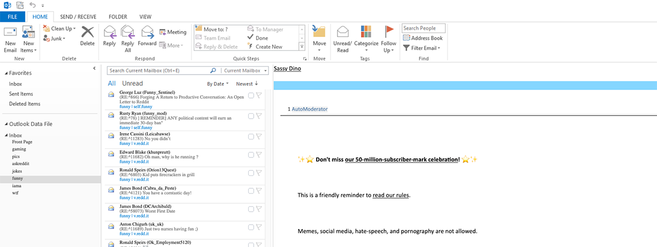
Task: Click the New Email icon
Action: 10,33
